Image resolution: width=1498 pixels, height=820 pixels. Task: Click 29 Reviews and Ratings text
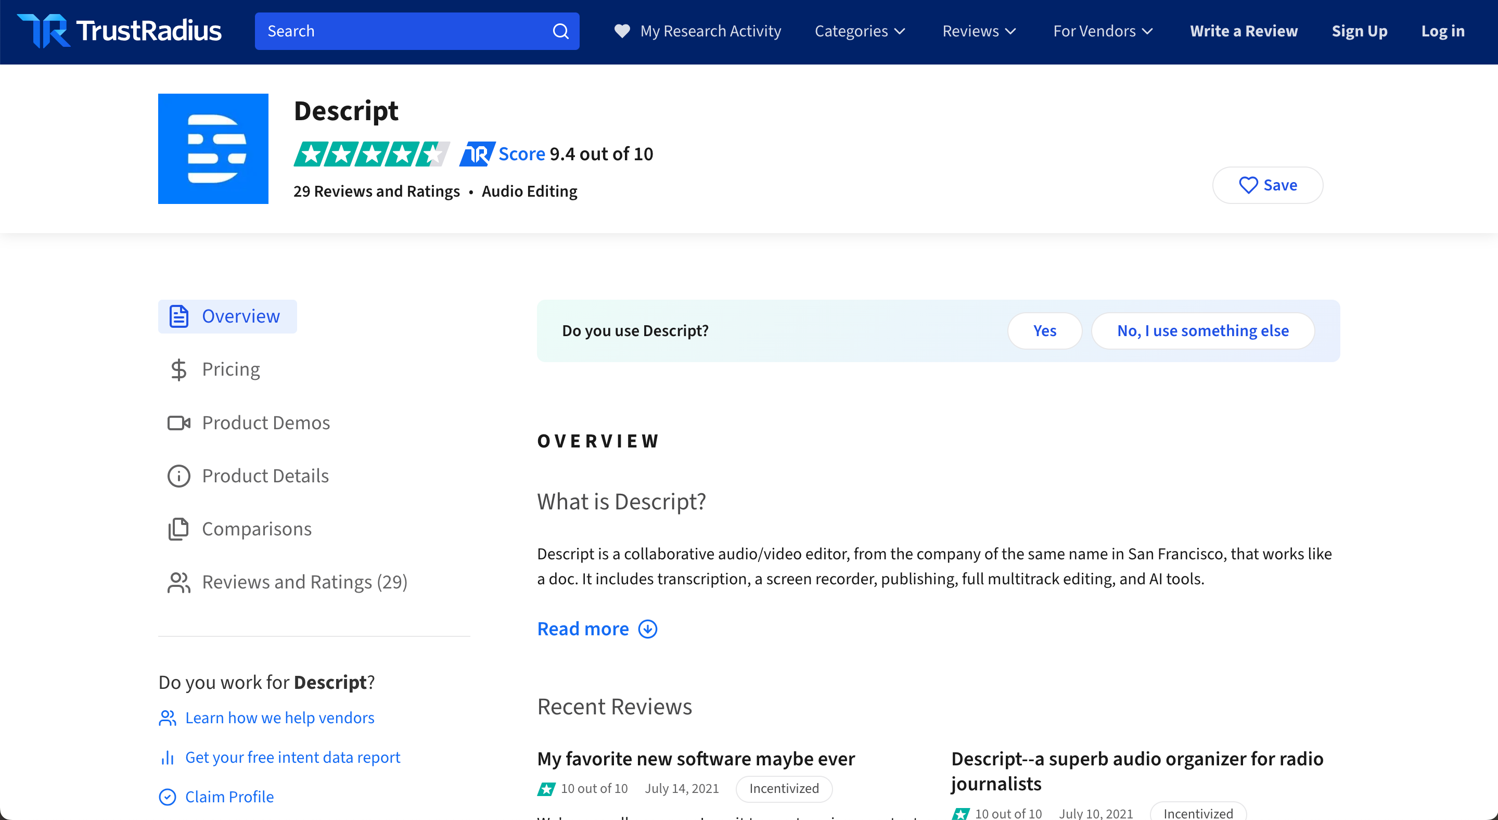tap(376, 191)
